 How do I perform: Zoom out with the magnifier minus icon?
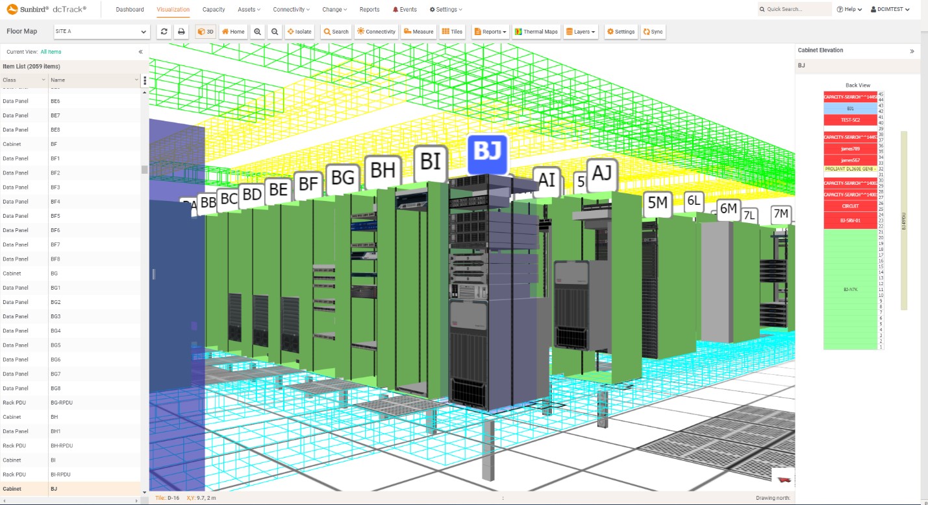point(275,32)
